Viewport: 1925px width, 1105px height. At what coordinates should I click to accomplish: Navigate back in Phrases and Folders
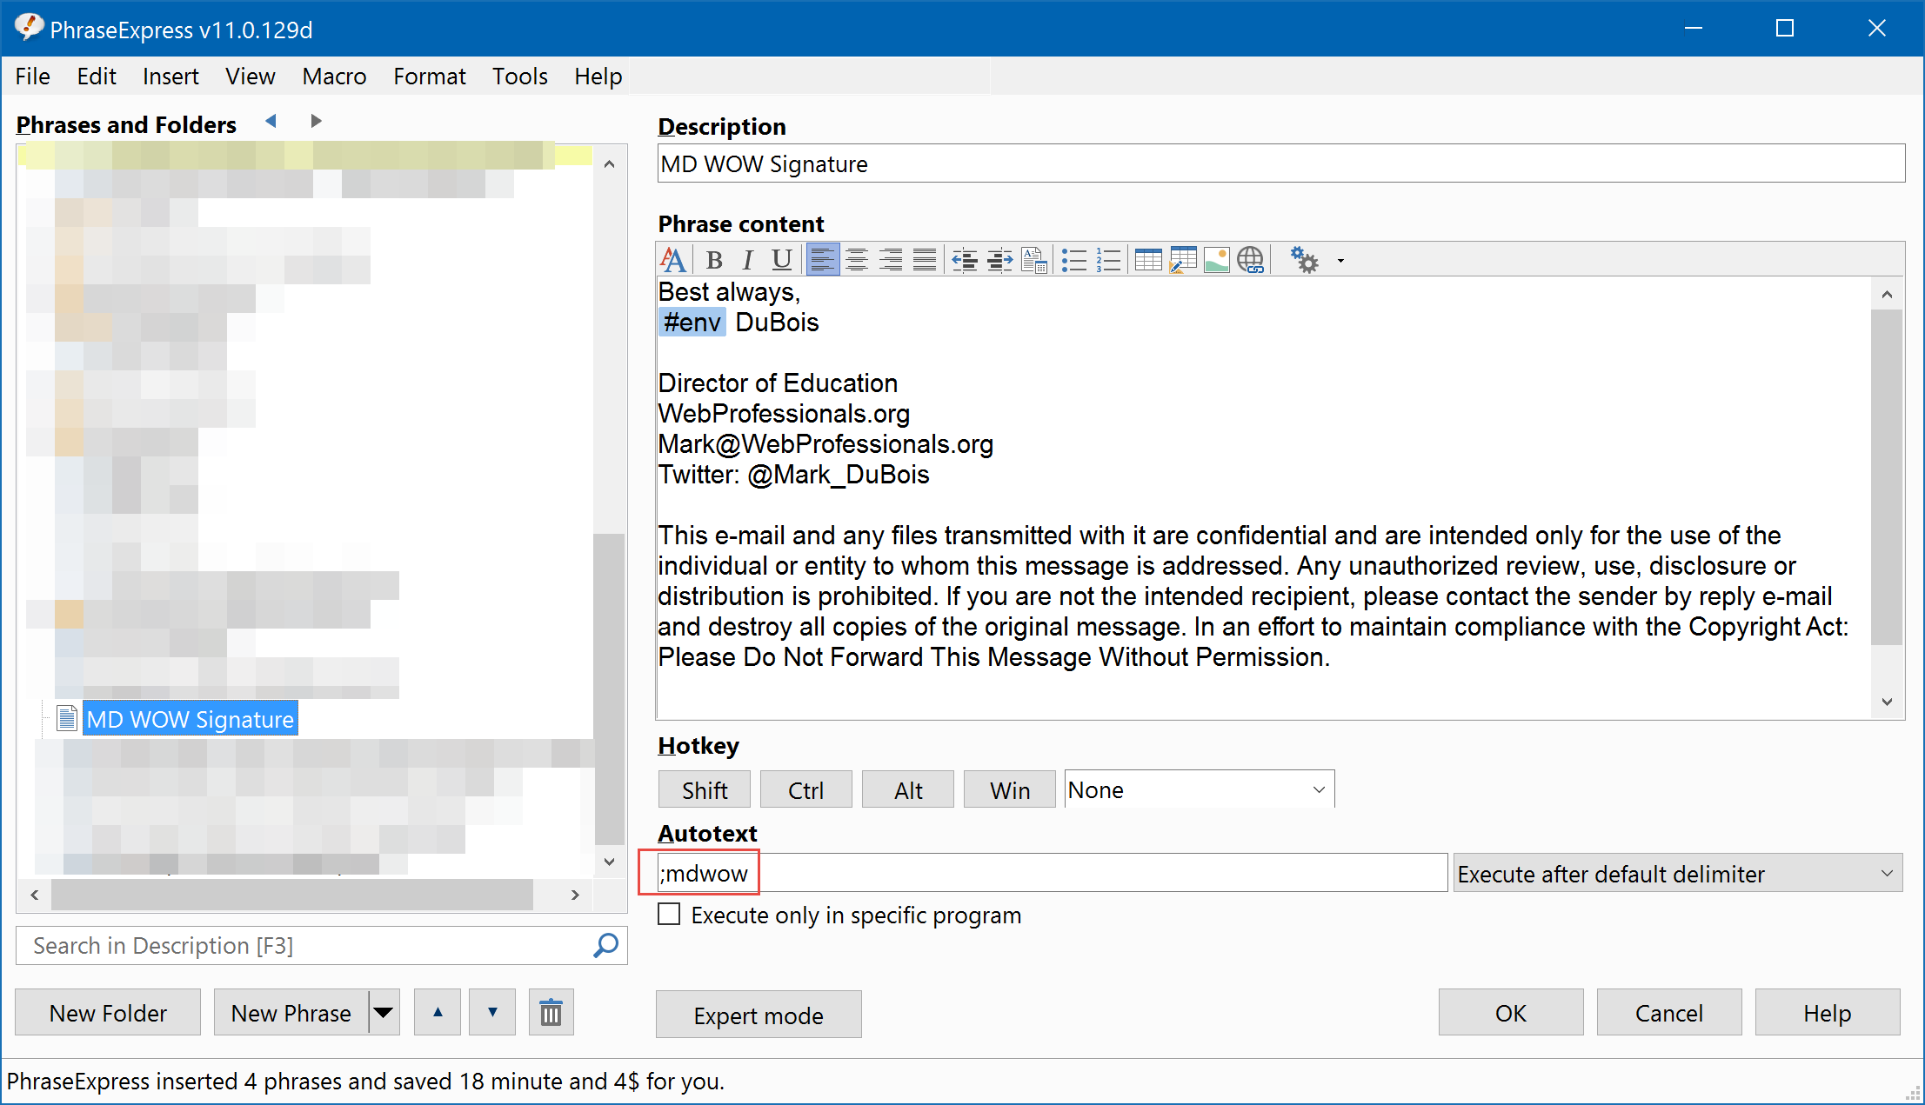point(271,122)
